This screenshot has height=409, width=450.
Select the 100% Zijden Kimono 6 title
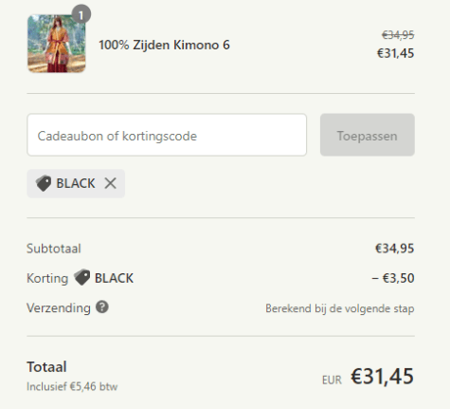pos(164,45)
